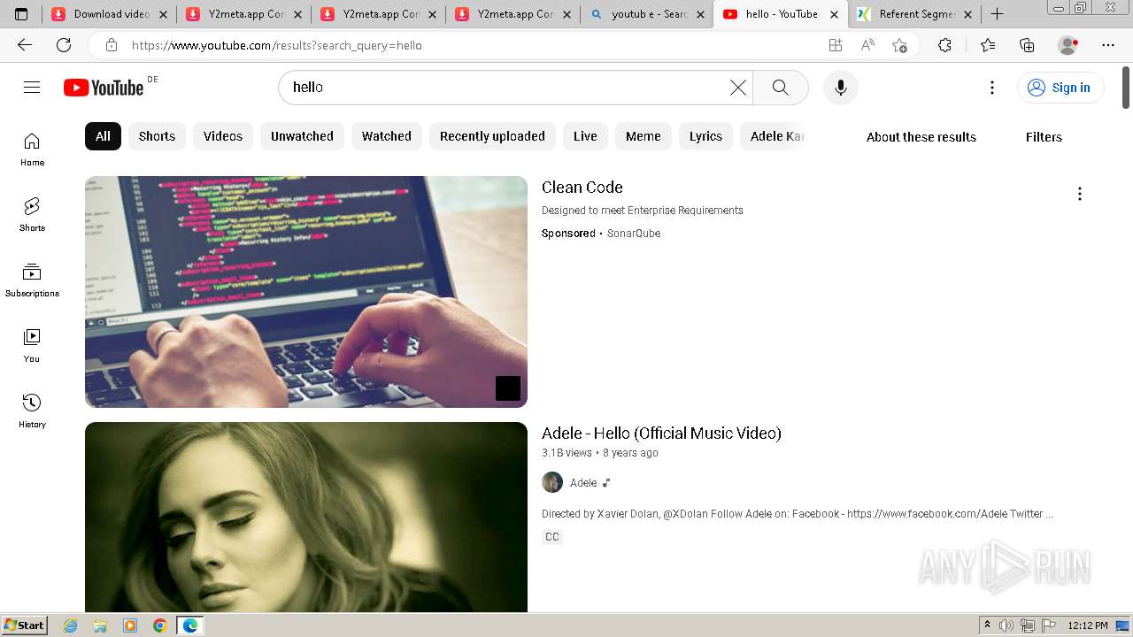
Task: Filter by Recently uploaded
Action: tap(492, 136)
